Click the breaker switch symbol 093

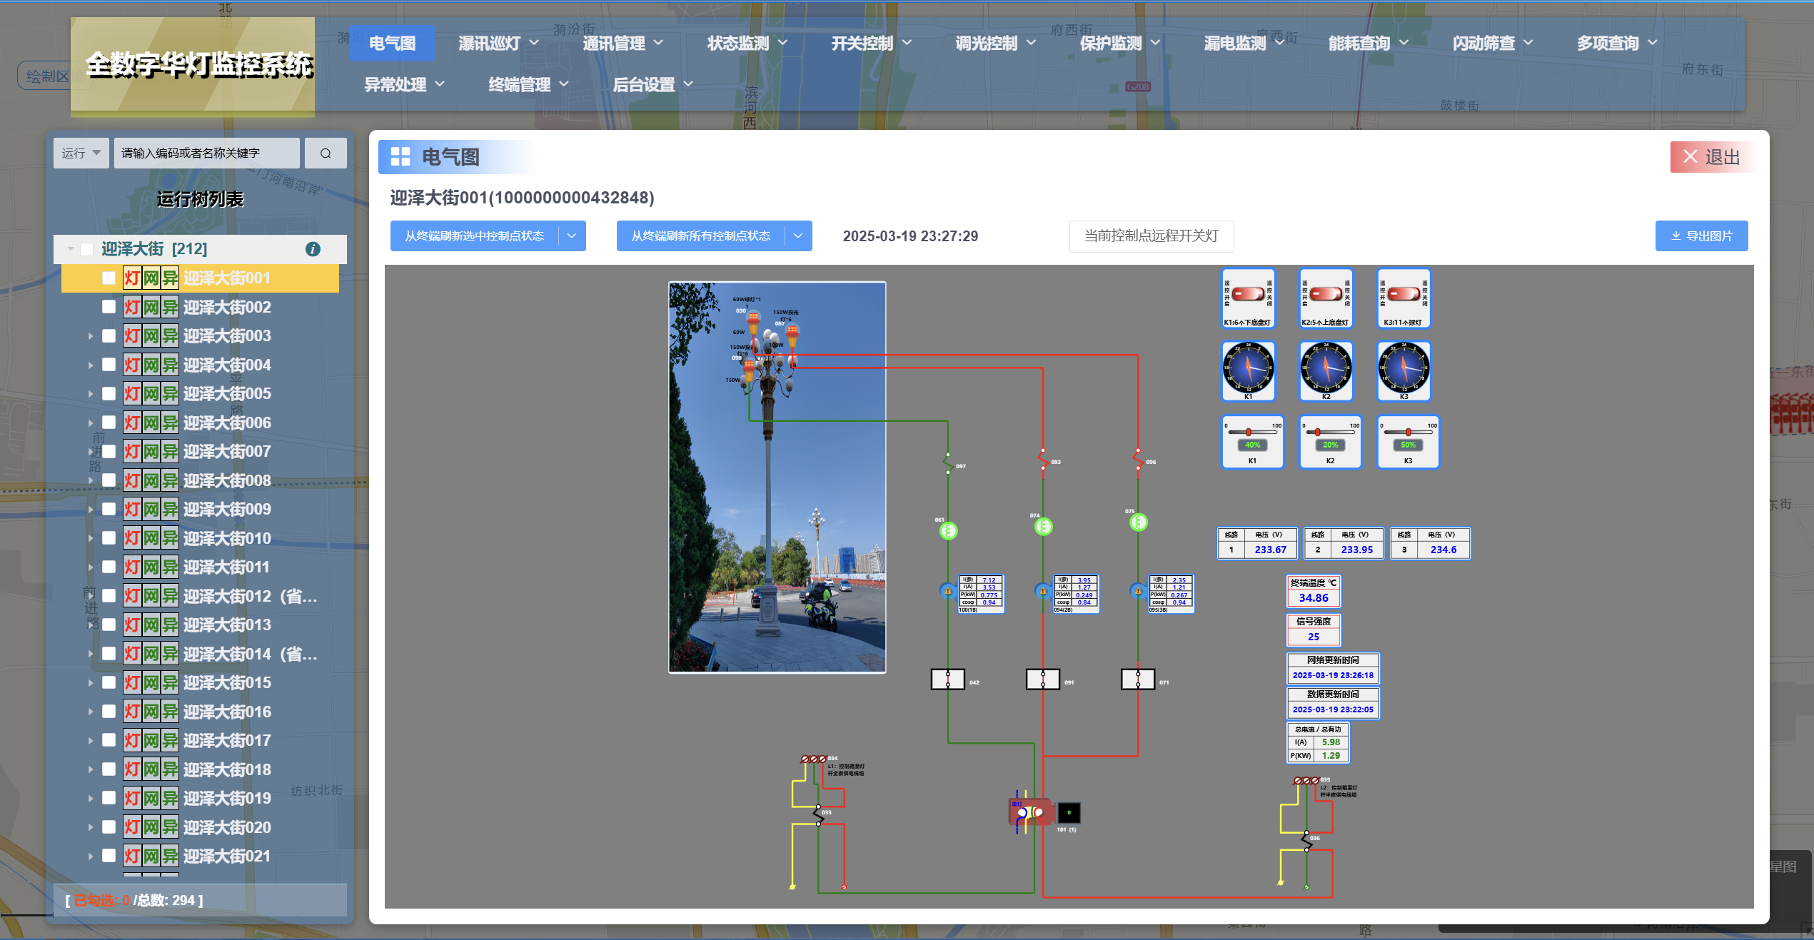(x=1043, y=459)
